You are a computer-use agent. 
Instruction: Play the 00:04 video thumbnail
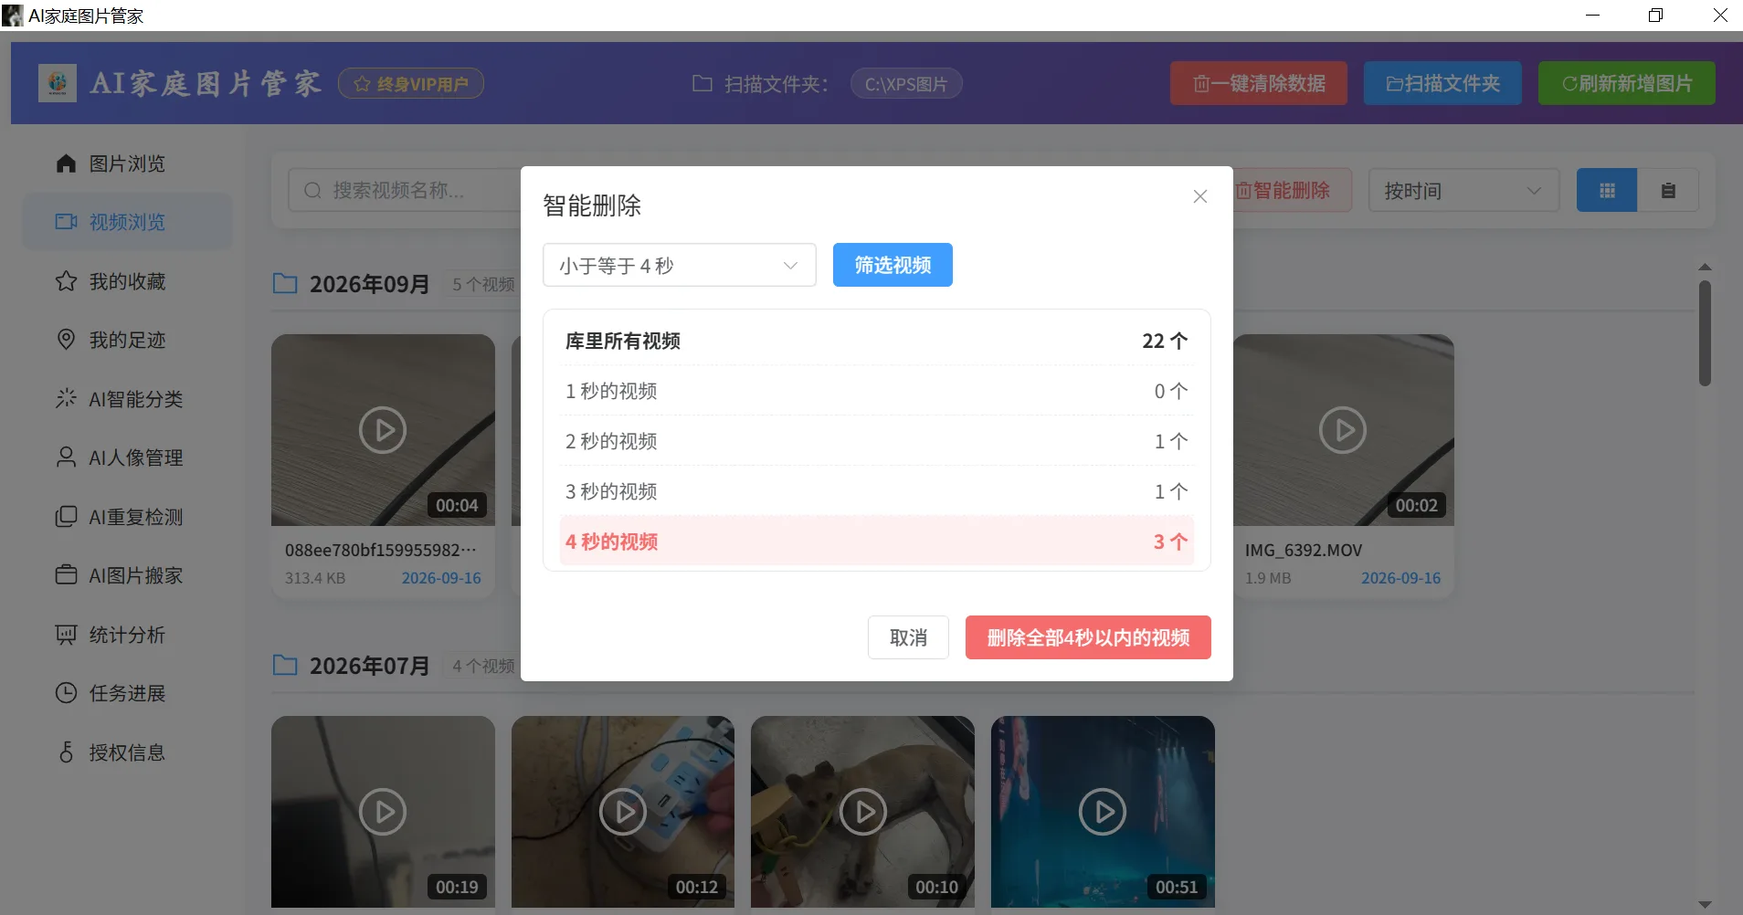pyautogui.click(x=383, y=430)
